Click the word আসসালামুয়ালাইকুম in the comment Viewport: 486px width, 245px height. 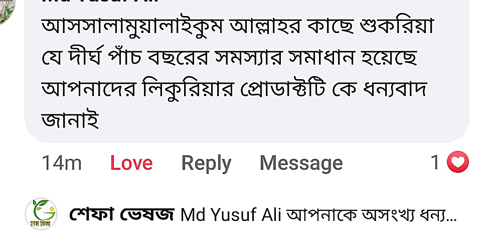tap(133, 27)
